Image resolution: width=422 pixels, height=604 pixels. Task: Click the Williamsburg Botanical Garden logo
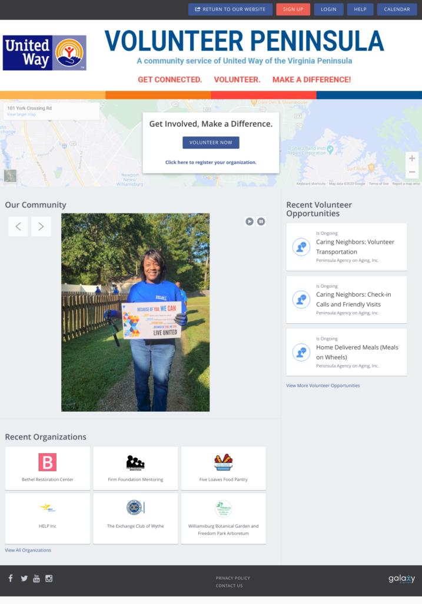(x=223, y=508)
